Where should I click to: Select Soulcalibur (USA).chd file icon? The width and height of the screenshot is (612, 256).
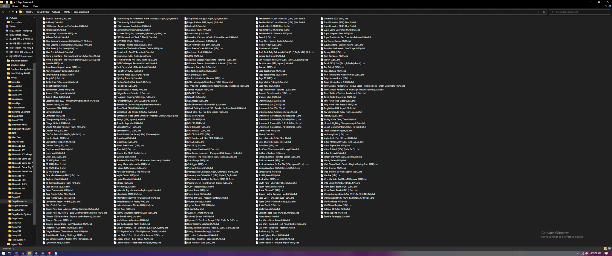click(257, 179)
